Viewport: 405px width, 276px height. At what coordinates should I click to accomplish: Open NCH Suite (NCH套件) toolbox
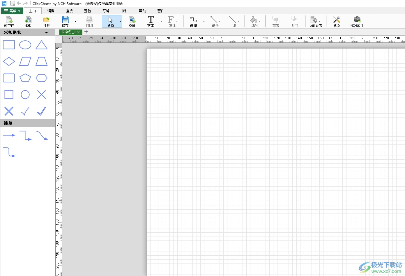(357, 22)
